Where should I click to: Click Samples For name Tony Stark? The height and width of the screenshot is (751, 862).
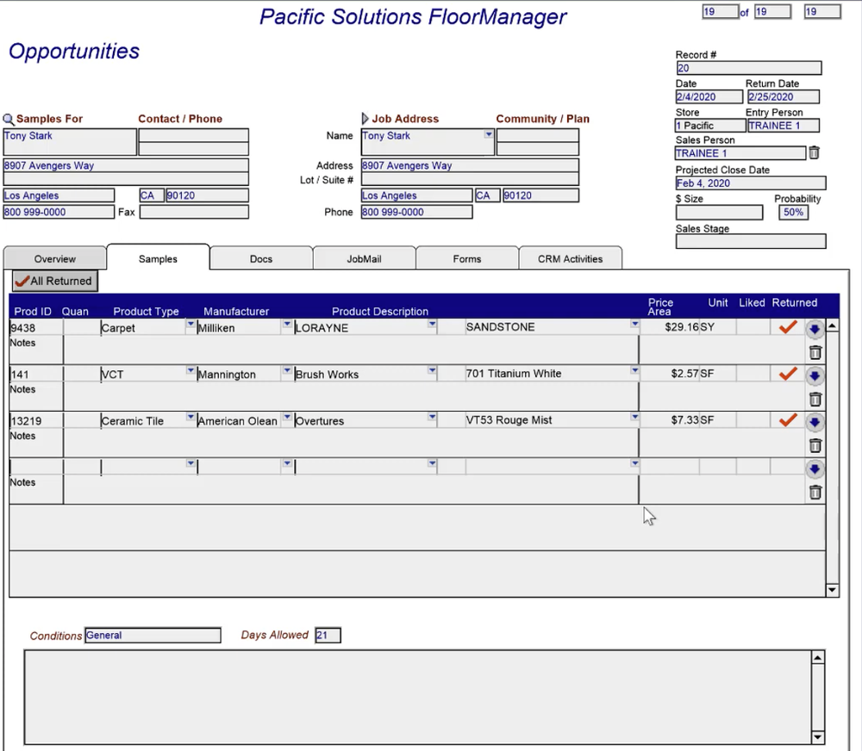point(69,142)
